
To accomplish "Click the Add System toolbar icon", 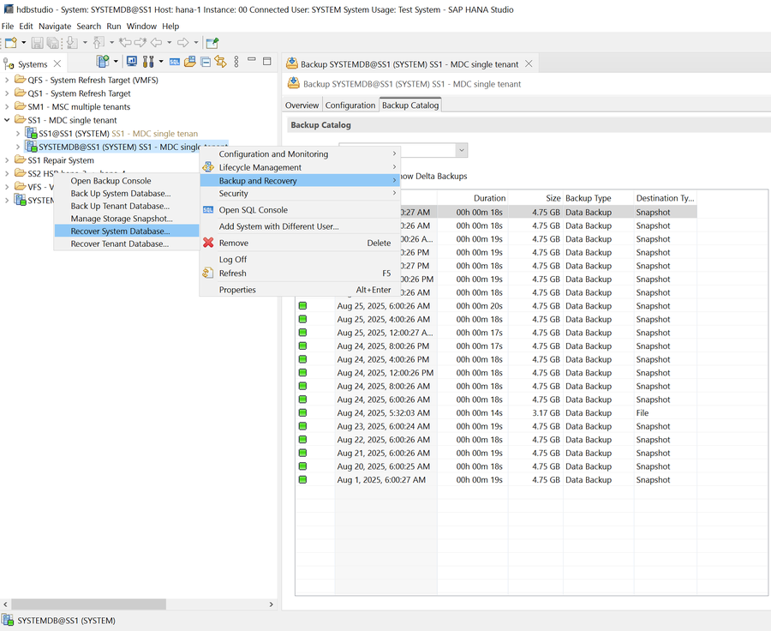I will (x=104, y=62).
